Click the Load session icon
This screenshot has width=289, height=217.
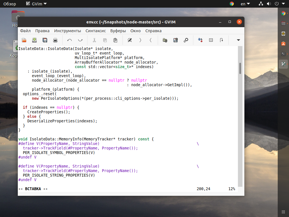165,40
